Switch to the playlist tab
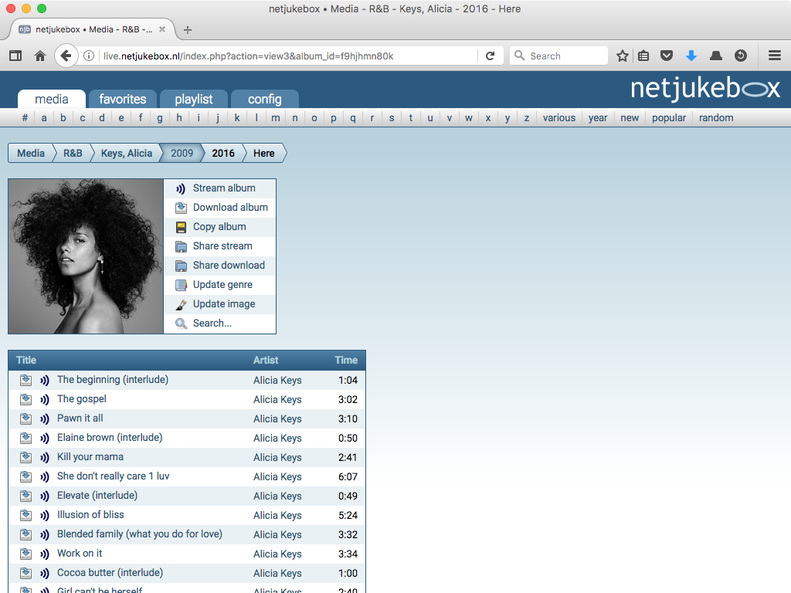 click(x=193, y=99)
